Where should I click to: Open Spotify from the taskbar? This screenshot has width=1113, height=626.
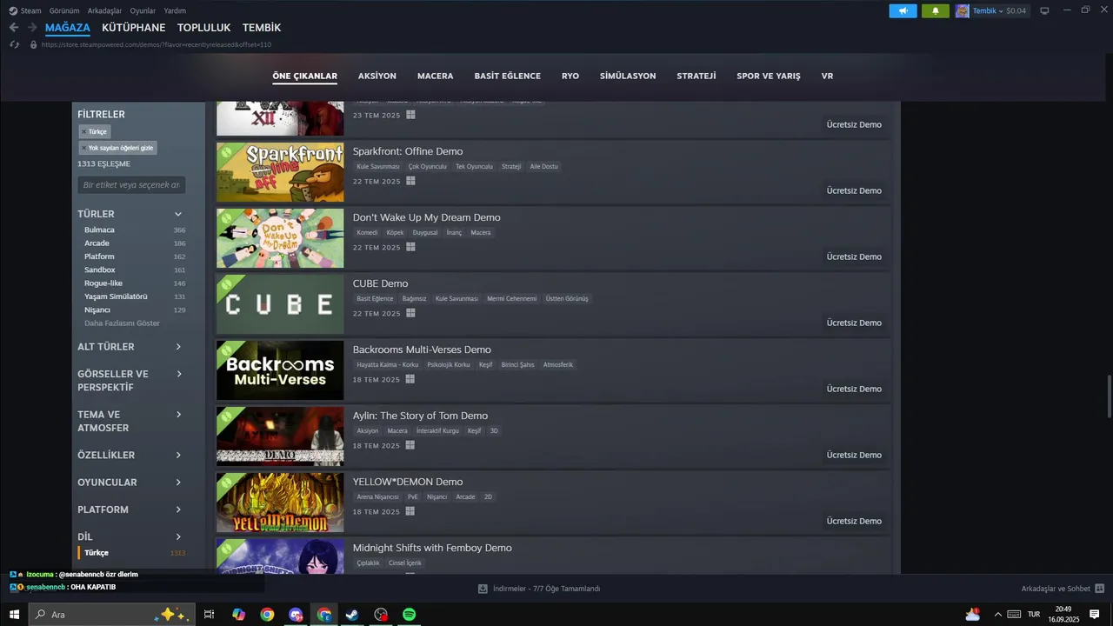tap(409, 615)
